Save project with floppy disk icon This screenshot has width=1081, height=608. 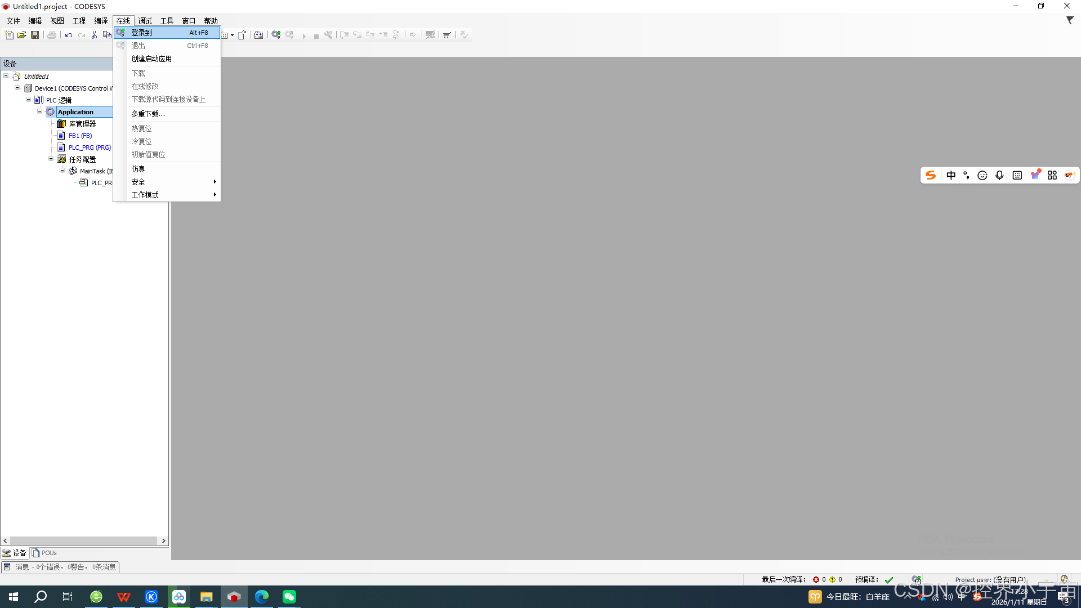35,35
